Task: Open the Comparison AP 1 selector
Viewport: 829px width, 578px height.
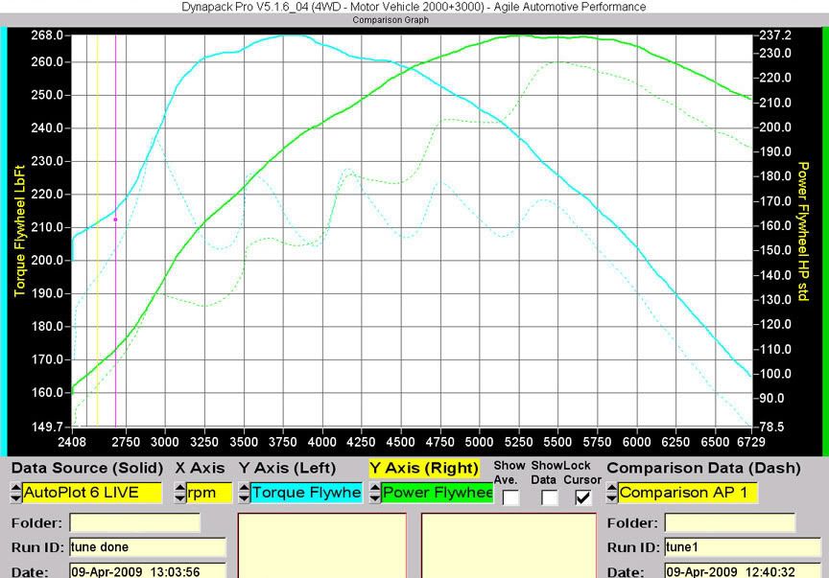Action: tap(688, 493)
